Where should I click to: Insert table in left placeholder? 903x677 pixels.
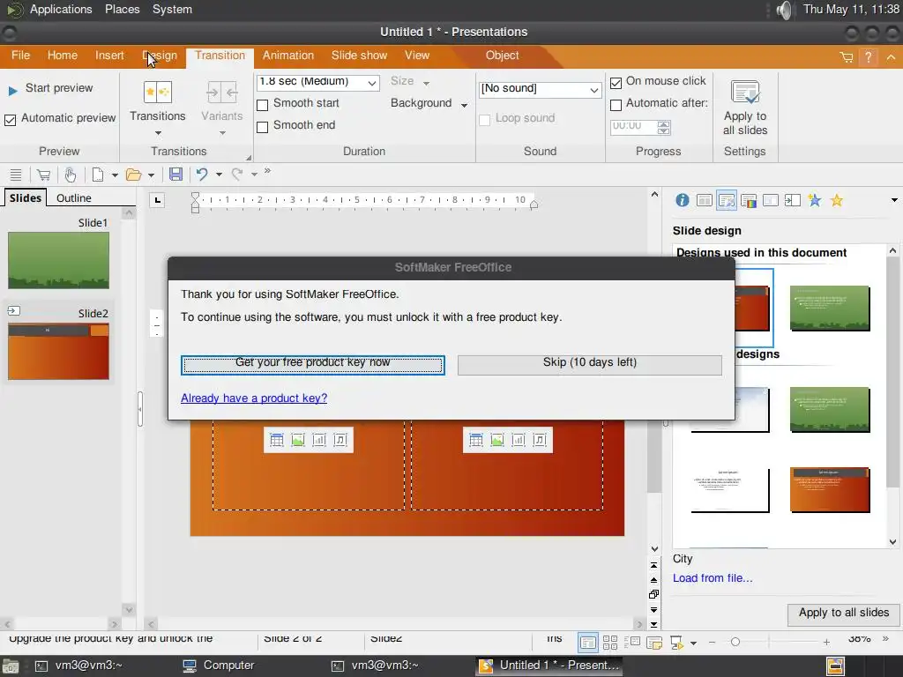pyautogui.click(x=276, y=441)
